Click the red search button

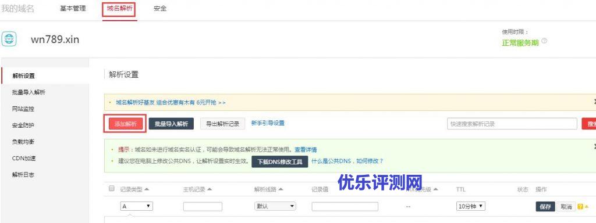589,124
